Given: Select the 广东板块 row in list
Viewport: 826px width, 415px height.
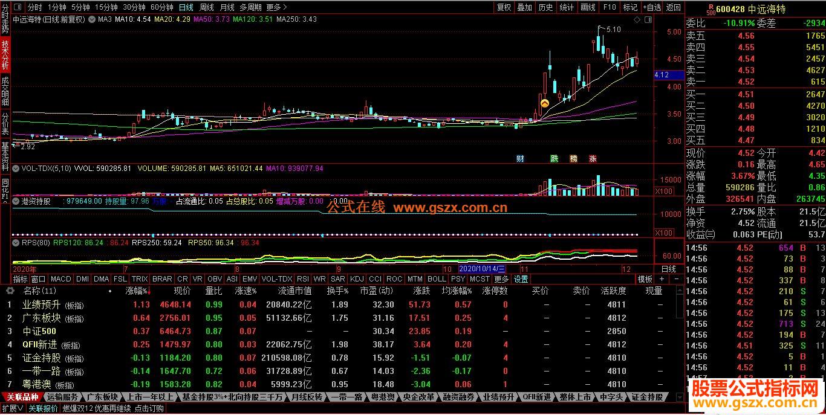Looking at the screenshot, I should [x=342, y=318].
